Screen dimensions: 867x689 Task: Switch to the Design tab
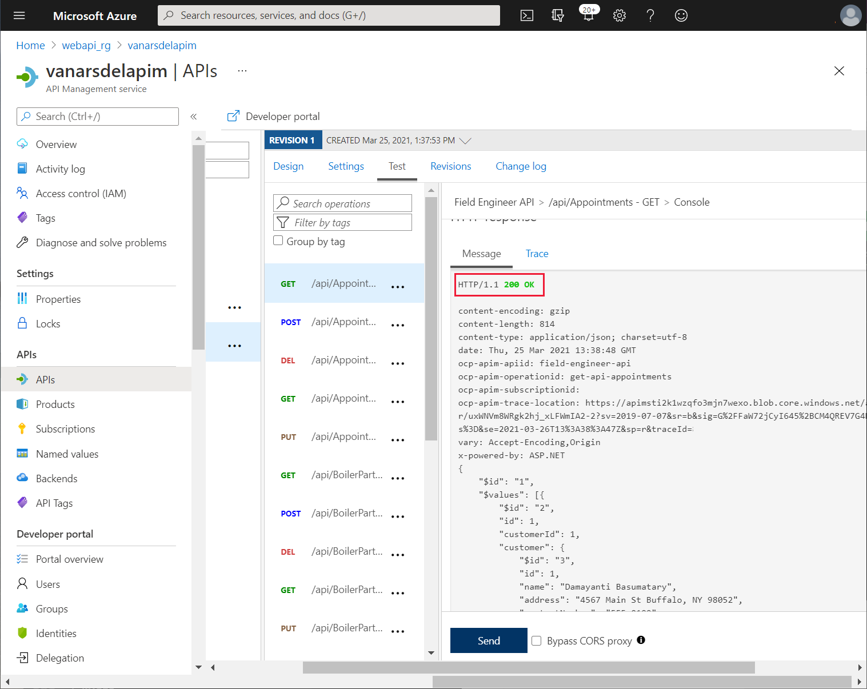point(289,166)
